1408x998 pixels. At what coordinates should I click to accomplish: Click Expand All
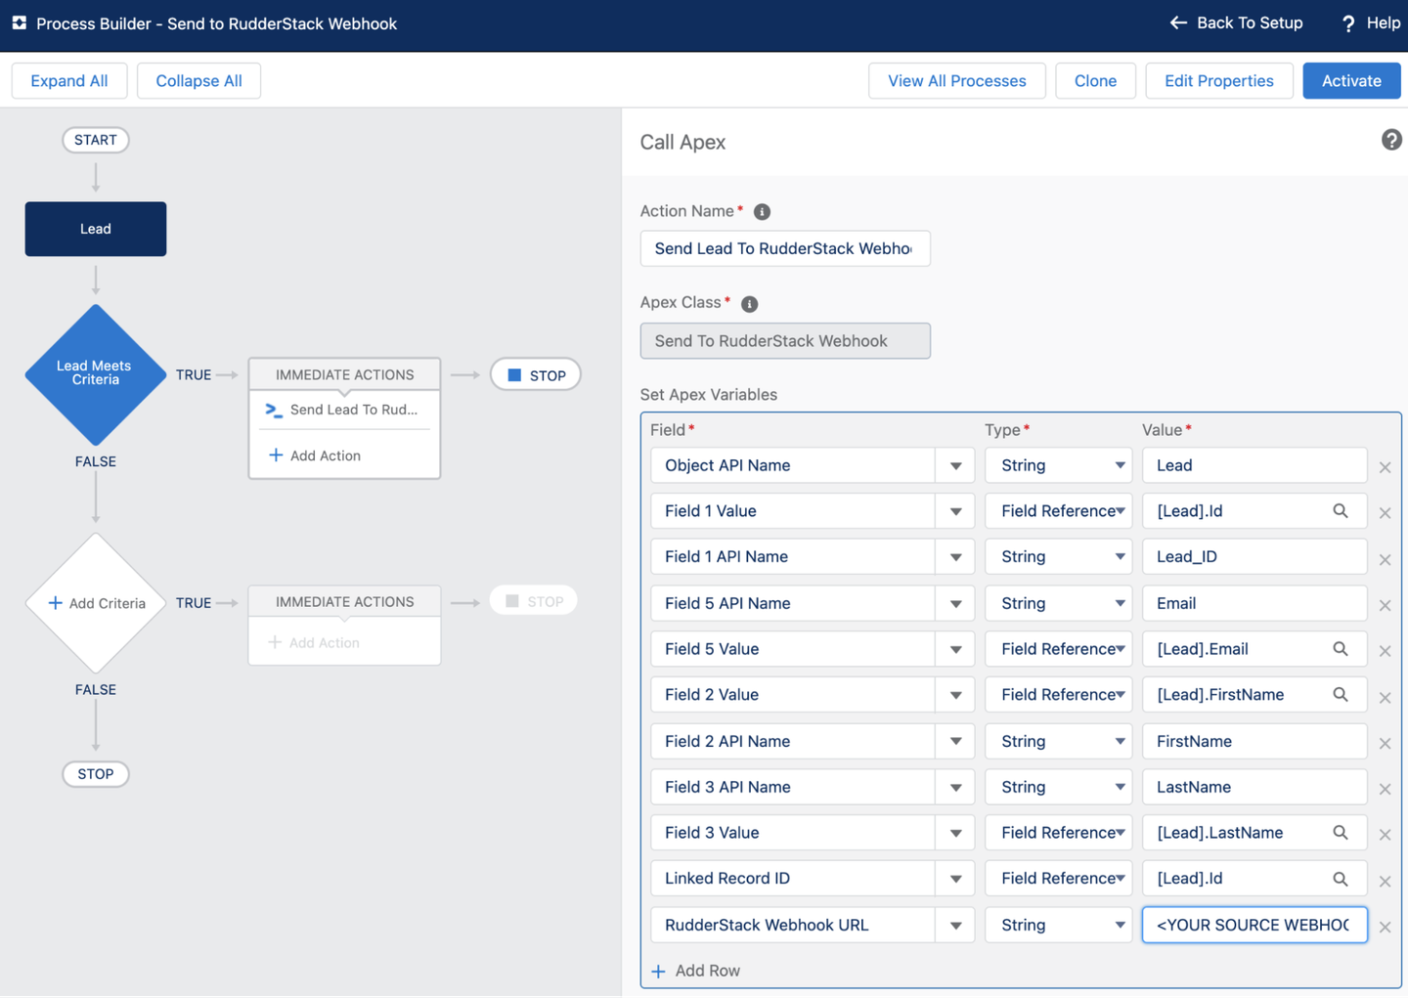click(x=69, y=80)
